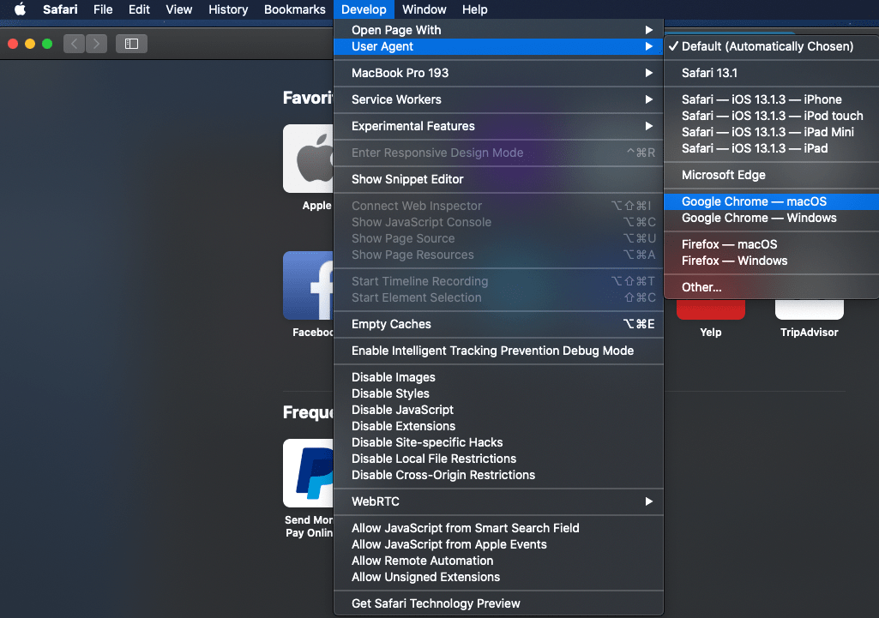Toggle Allow Unsigned Extensions
The height and width of the screenshot is (618, 879).
click(498, 577)
